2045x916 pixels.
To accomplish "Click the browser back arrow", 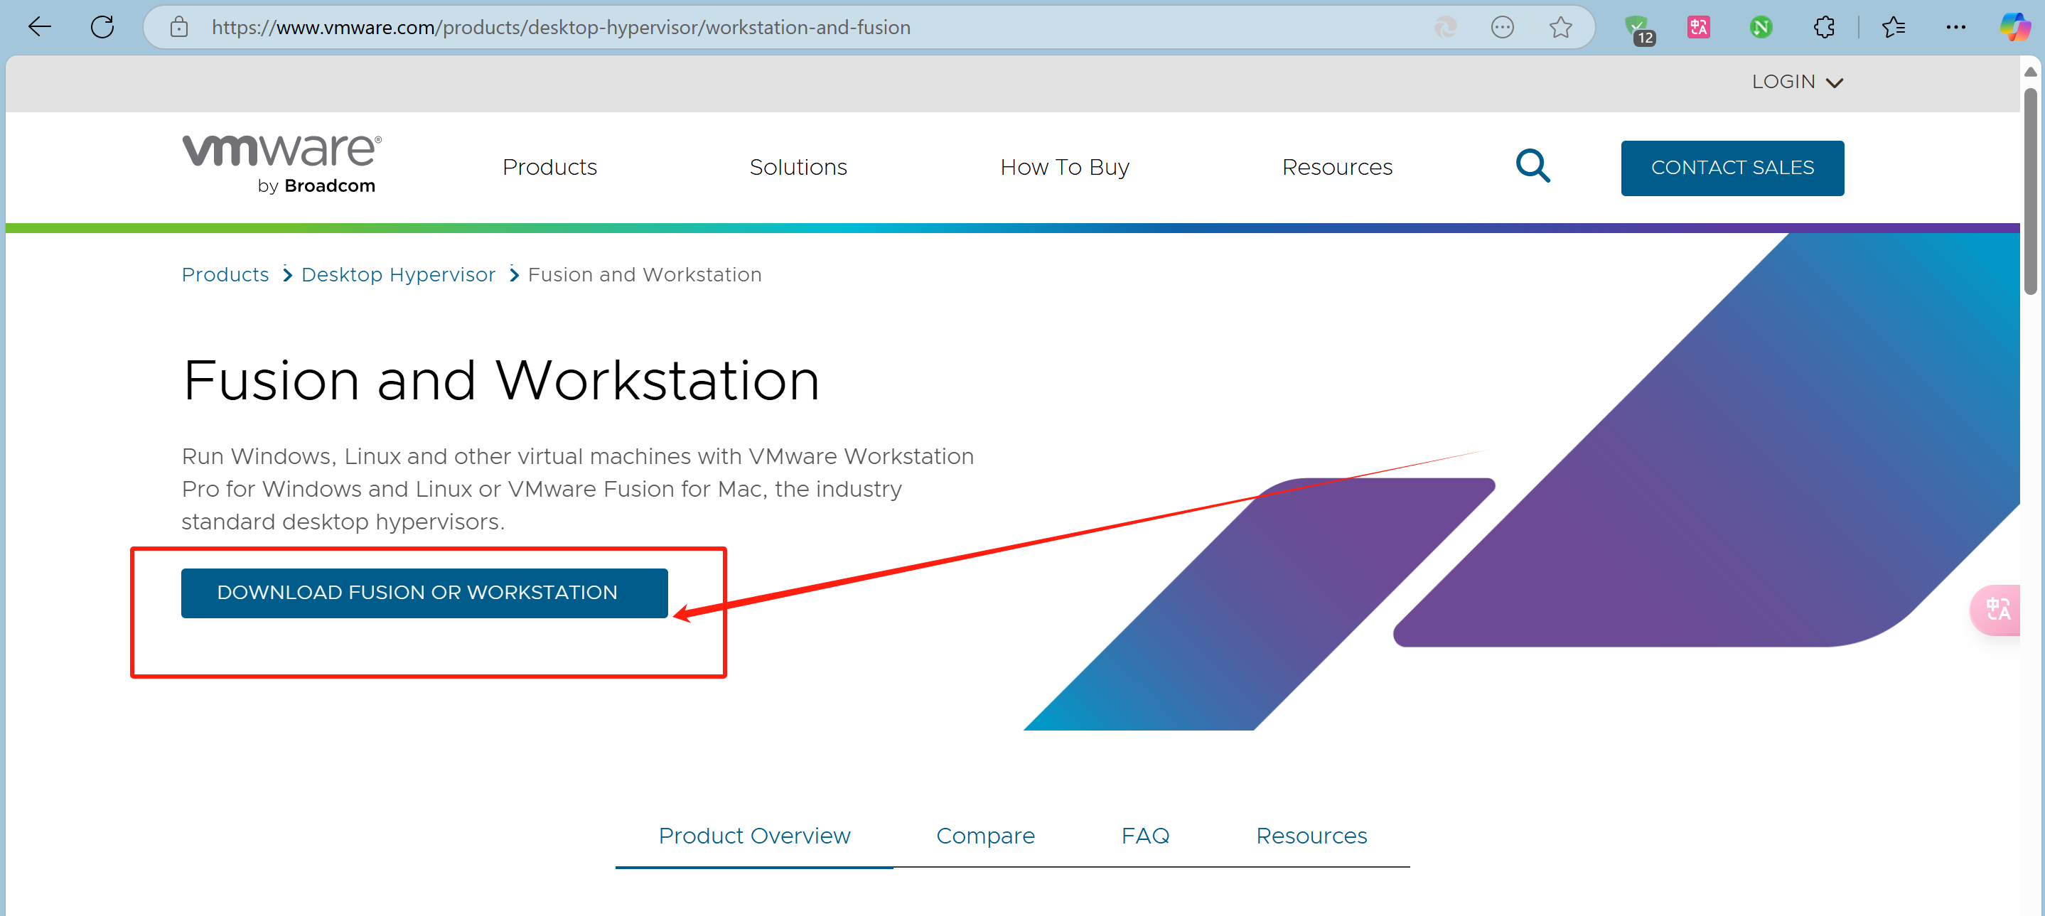I will [39, 27].
